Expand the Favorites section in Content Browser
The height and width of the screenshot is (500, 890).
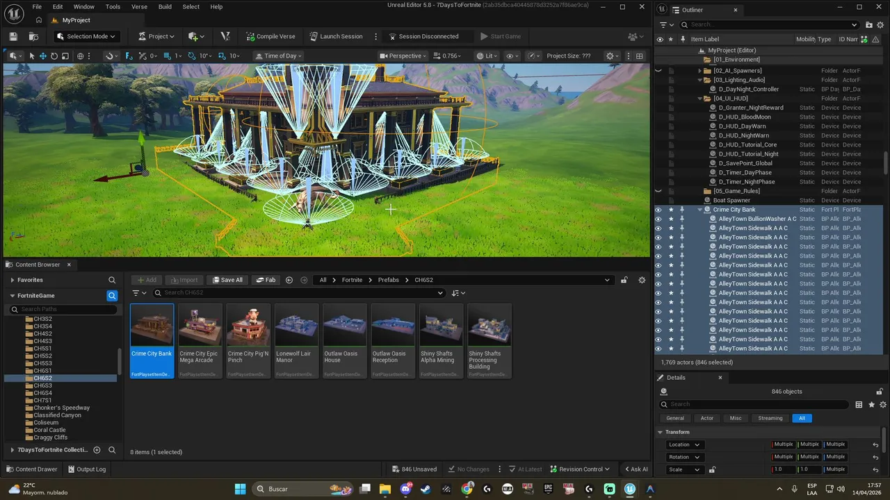[13, 280]
